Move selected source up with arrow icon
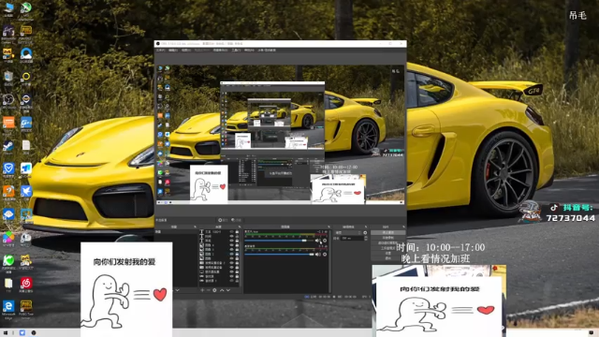This screenshot has height=337, width=599. (222, 290)
